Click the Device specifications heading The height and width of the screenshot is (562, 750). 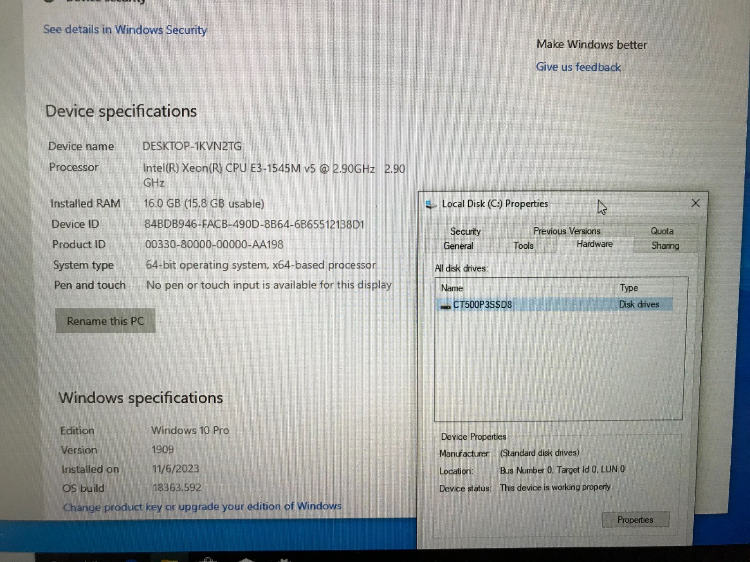click(121, 111)
